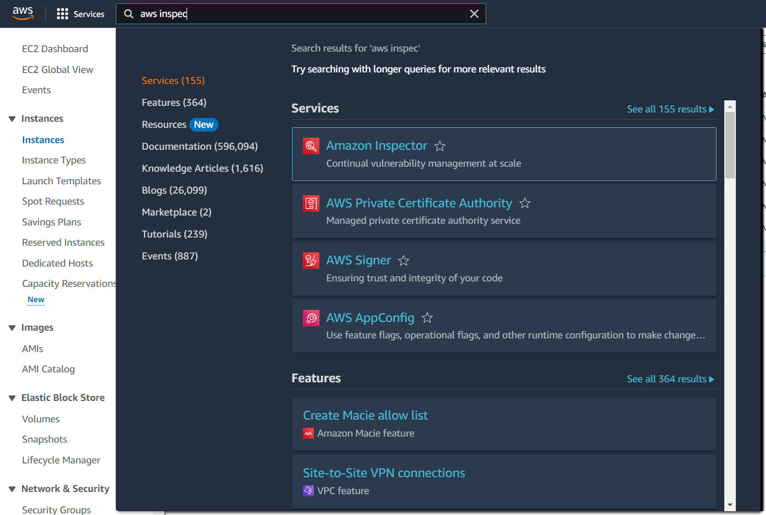
Task: Star AWS Signer as a favorite
Action: point(403,261)
